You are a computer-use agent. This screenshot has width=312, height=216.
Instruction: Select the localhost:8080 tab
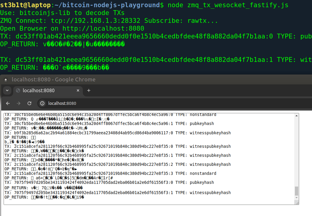pos(48,90)
